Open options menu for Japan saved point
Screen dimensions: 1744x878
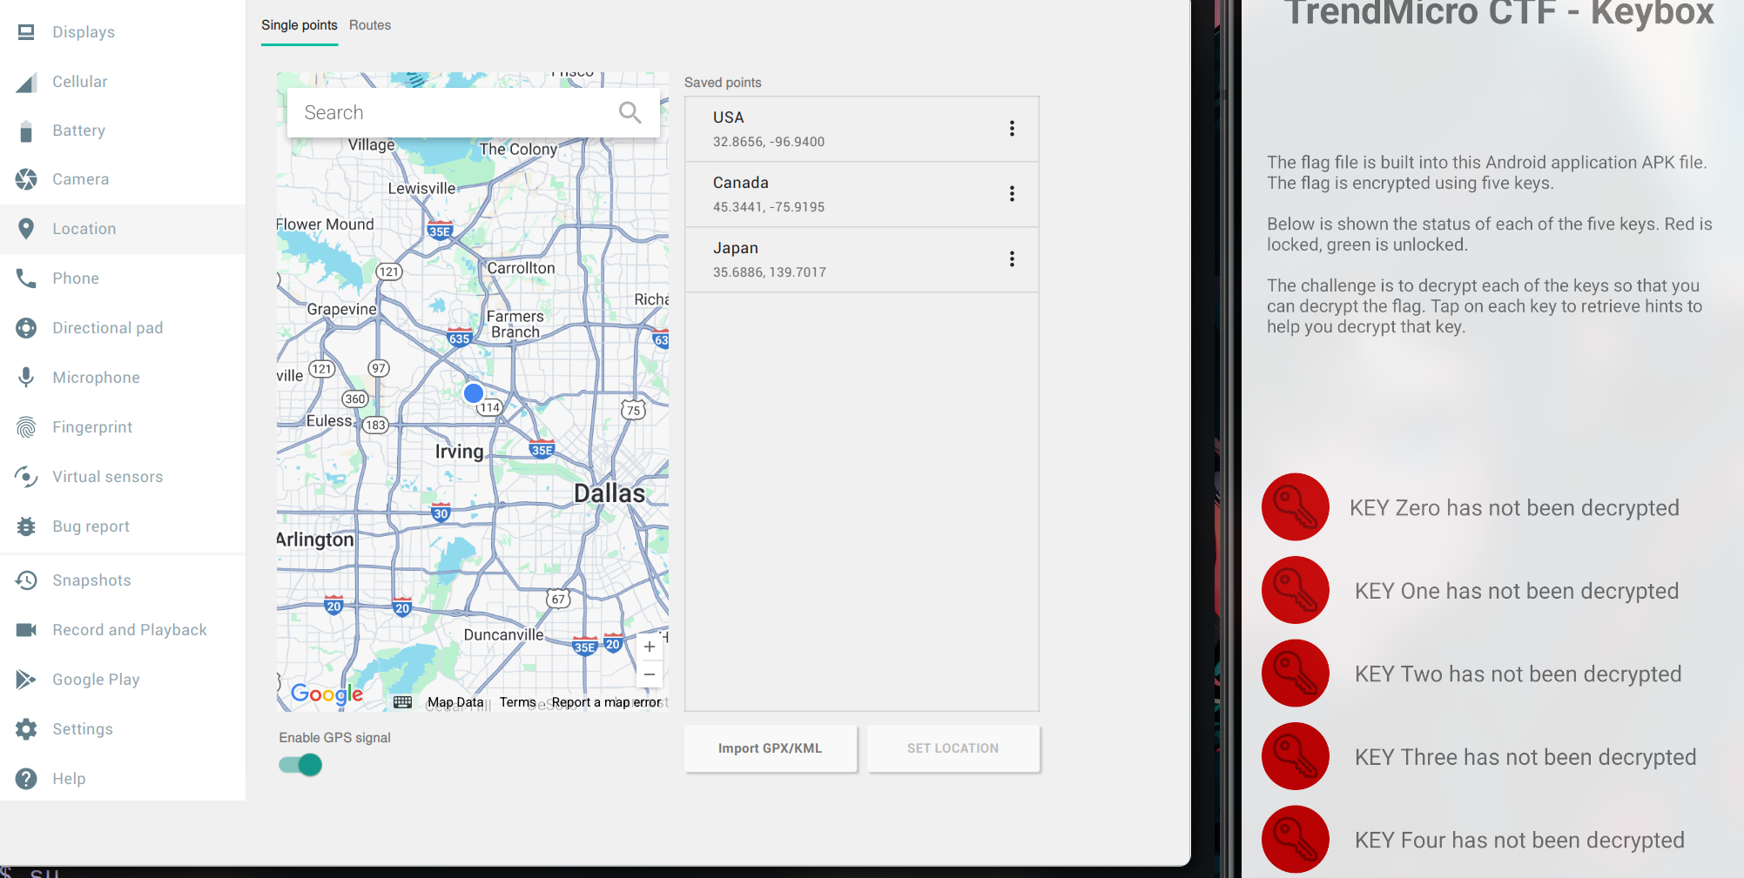point(1012,259)
